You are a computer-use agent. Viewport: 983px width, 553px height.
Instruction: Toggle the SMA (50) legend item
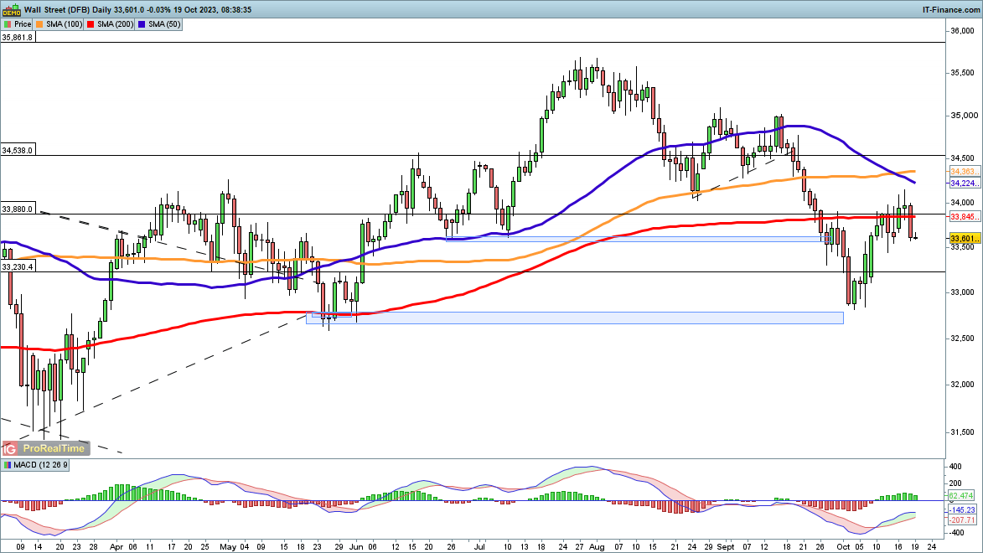pos(167,25)
